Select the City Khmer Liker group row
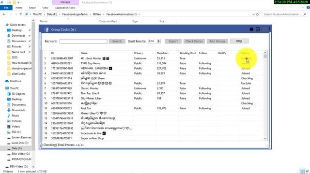This screenshot has height=174, width=310. 153,98
